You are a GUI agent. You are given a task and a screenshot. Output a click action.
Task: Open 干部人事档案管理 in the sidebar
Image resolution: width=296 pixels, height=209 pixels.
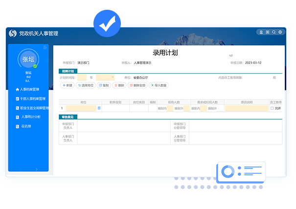[31, 99]
